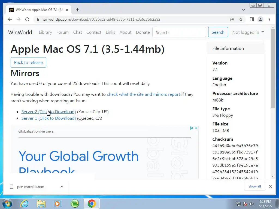
Task: Open network tray icon
Action: (238, 204)
